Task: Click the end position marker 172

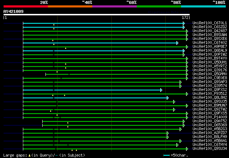Action: click(x=185, y=17)
